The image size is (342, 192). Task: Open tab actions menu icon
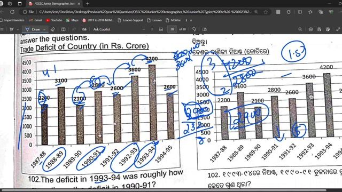[20, 4]
